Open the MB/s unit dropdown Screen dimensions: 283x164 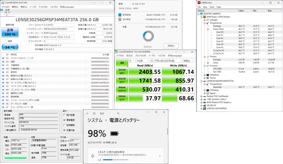pos(189,61)
